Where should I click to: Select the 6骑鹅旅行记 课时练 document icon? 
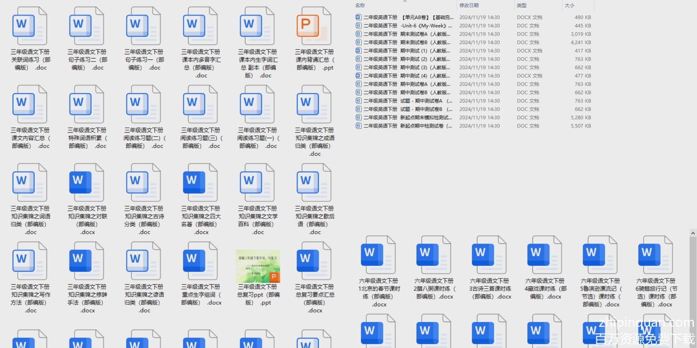pos(655,255)
